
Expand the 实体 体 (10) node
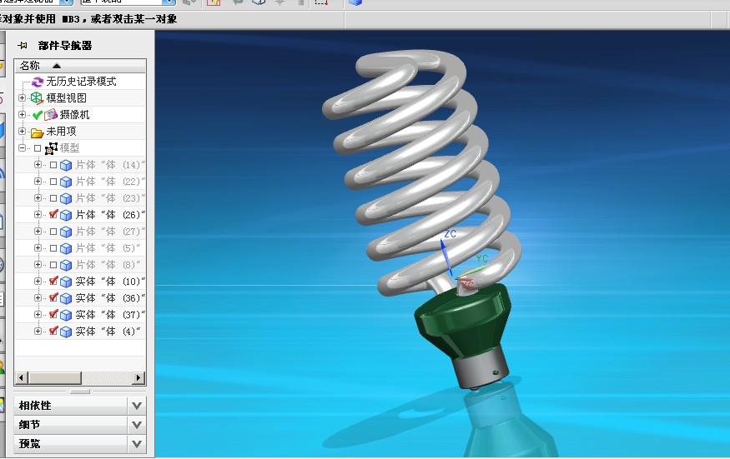(38, 281)
